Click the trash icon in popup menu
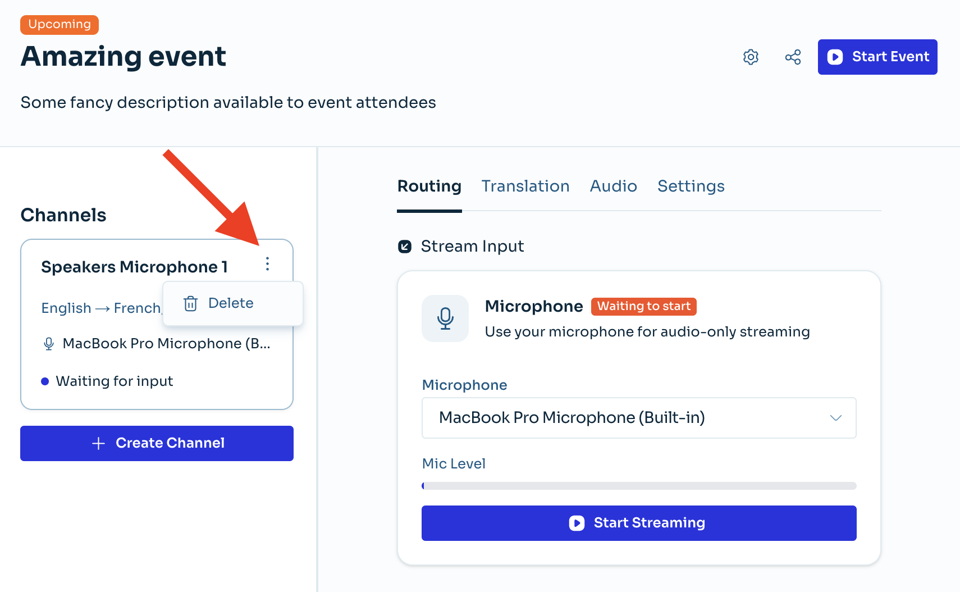 (191, 303)
